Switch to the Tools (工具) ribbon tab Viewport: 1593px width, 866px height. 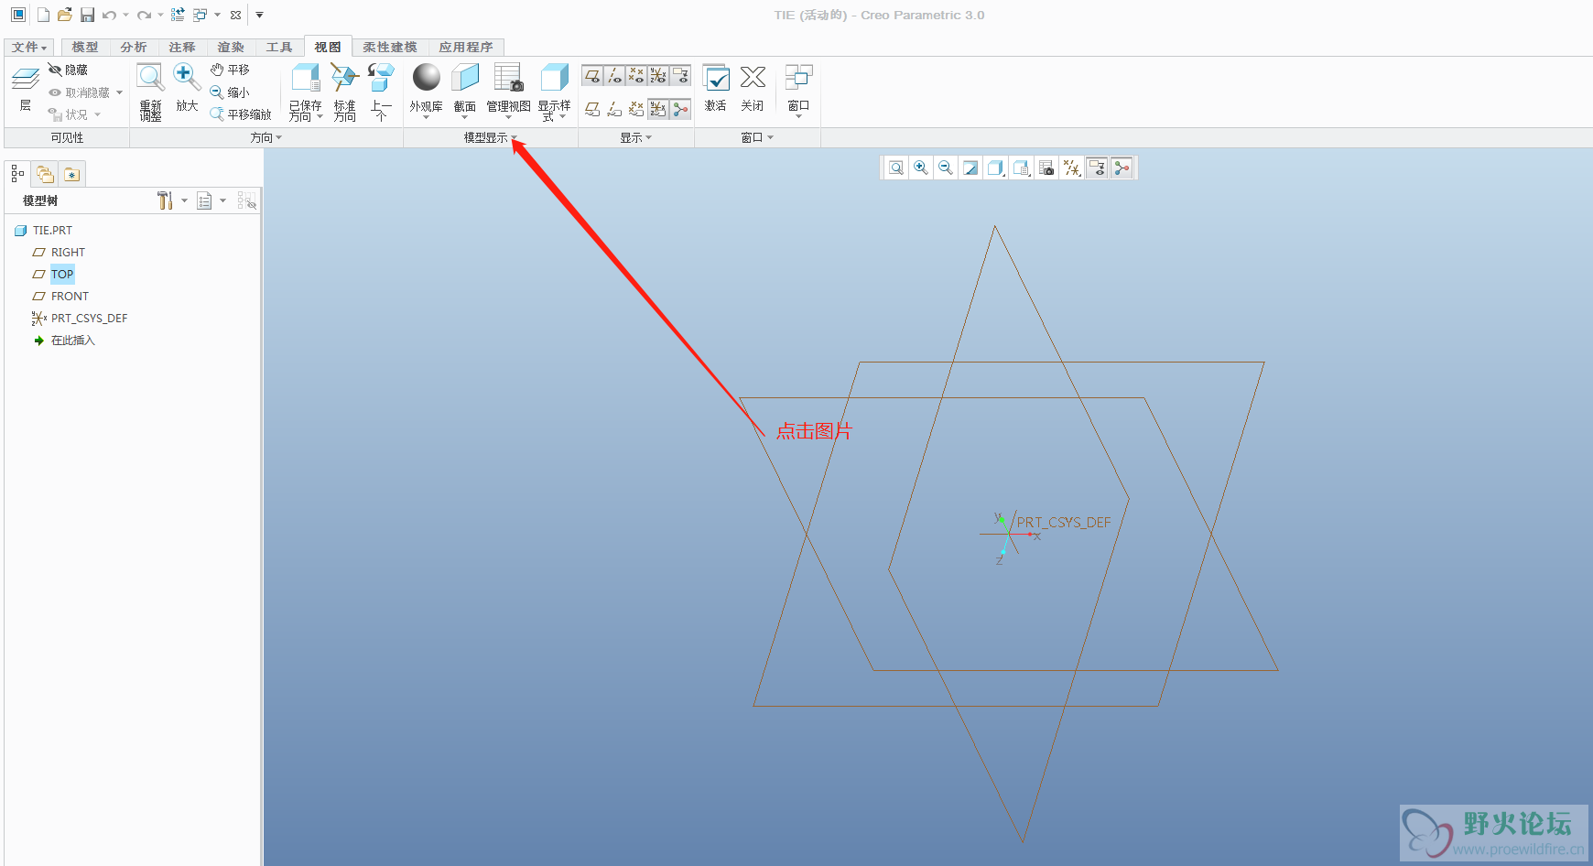[279, 47]
